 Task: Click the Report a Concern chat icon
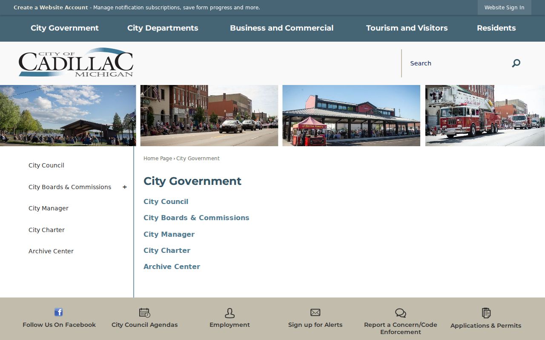(x=401, y=313)
